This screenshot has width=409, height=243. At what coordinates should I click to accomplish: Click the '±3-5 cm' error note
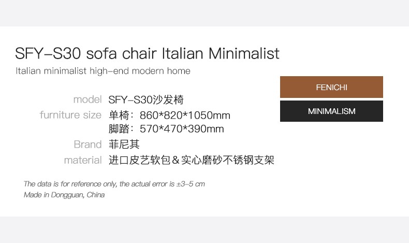191,184
